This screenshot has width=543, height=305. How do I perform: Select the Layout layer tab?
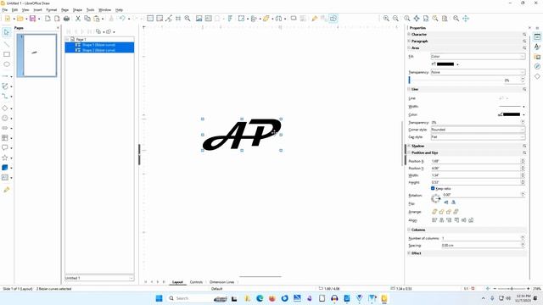(177, 282)
